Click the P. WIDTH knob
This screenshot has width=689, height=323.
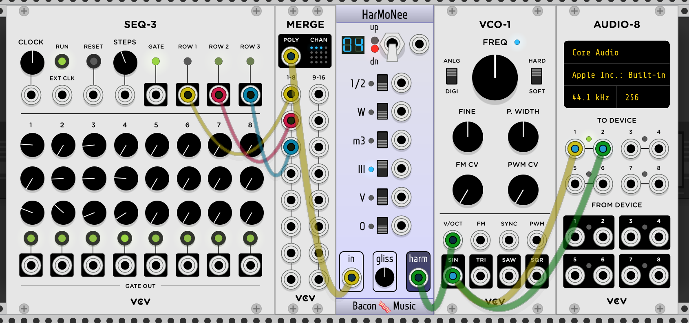pos(523,137)
